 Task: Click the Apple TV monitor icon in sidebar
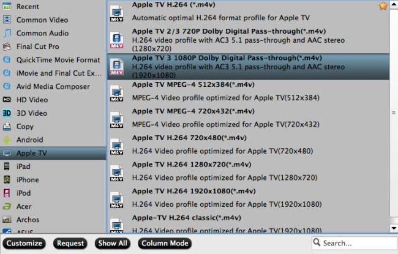[x=7, y=153]
